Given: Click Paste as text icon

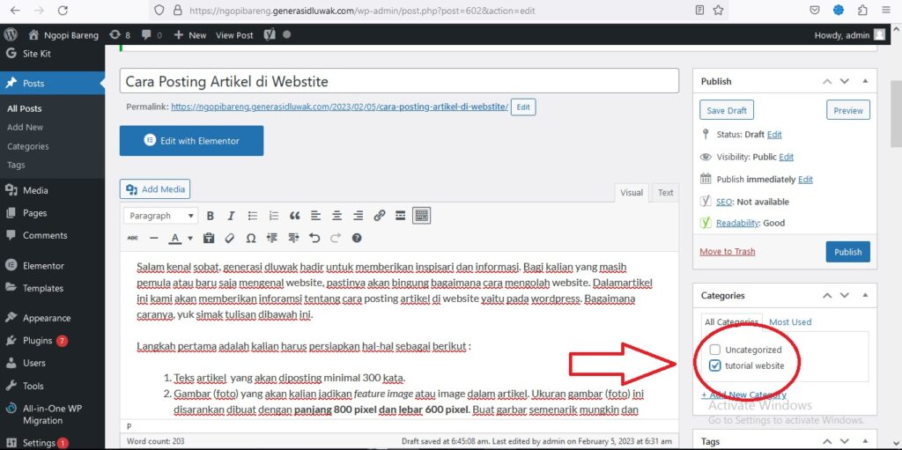Looking at the screenshot, I should [x=209, y=238].
